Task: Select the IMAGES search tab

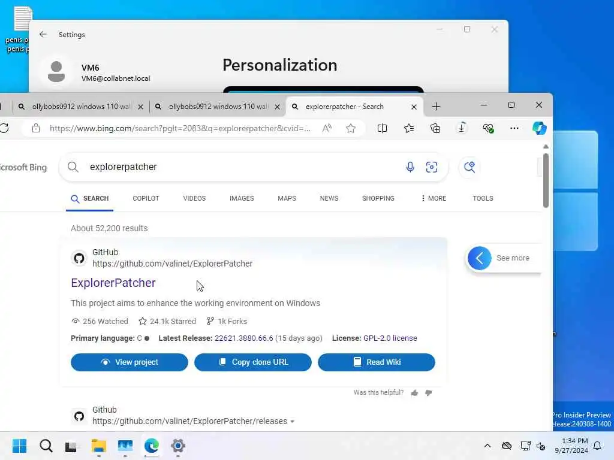Action: [x=242, y=198]
